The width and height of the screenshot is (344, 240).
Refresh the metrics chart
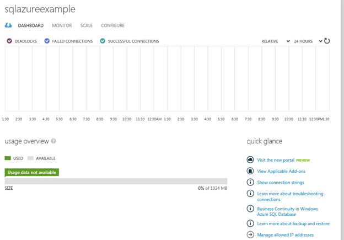(327, 41)
